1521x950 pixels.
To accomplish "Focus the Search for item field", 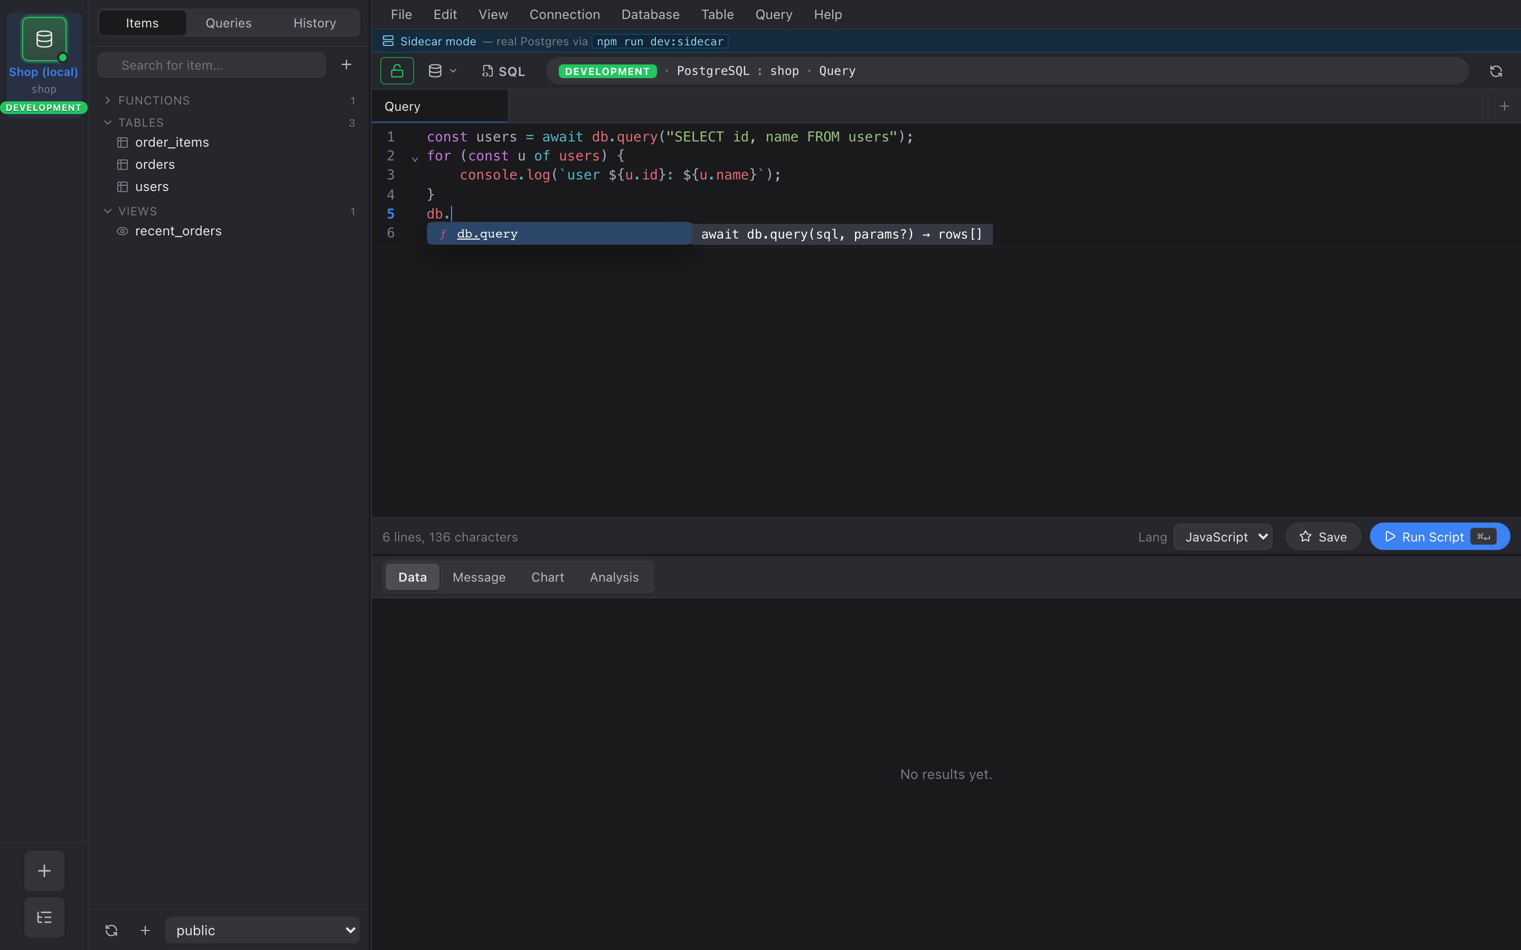I will pos(212,65).
